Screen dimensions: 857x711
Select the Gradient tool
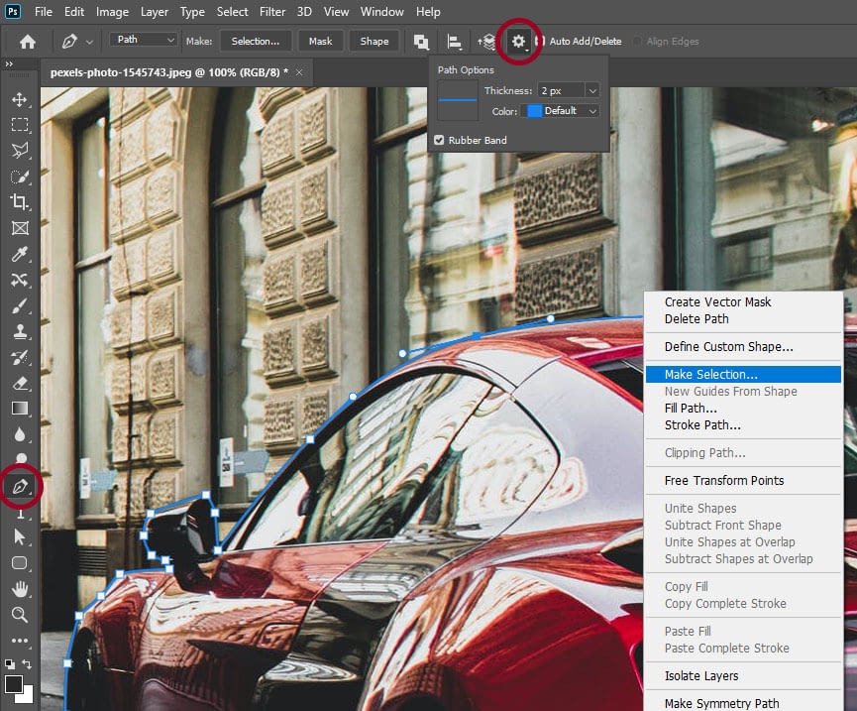click(20, 409)
